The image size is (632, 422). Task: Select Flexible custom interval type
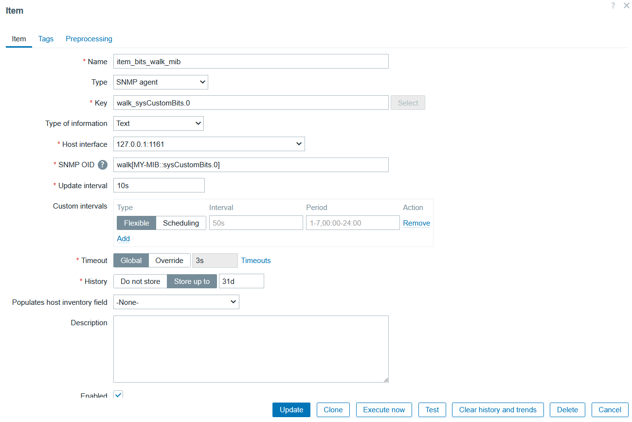coord(136,223)
